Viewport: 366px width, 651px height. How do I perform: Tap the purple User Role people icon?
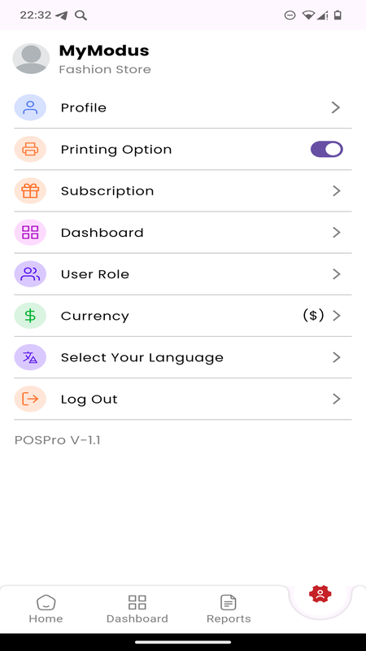(x=30, y=274)
